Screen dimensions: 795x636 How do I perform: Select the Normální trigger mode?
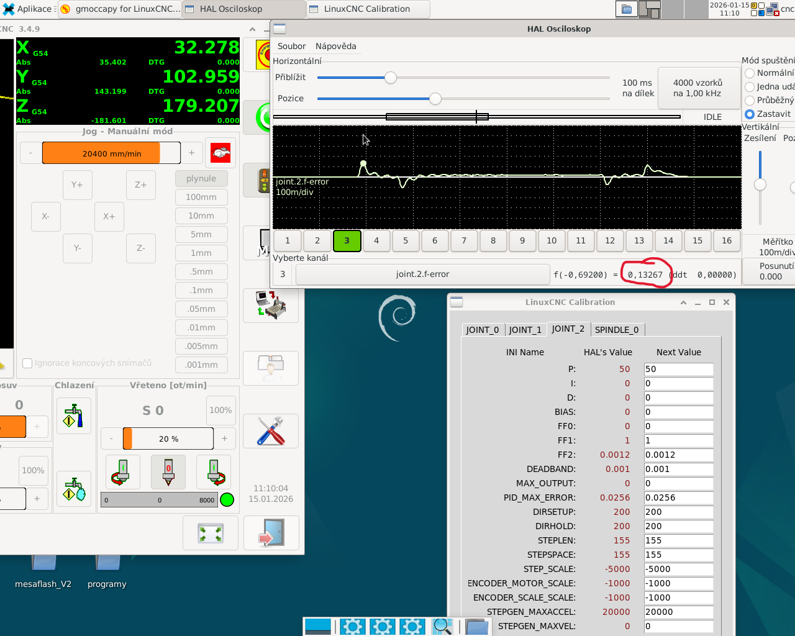tap(750, 73)
